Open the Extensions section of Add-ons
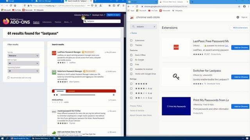This screenshot has height=140, width=250. point(47,22)
